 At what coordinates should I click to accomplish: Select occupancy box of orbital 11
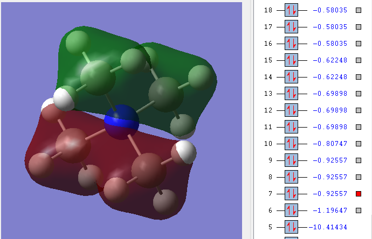click(x=291, y=127)
